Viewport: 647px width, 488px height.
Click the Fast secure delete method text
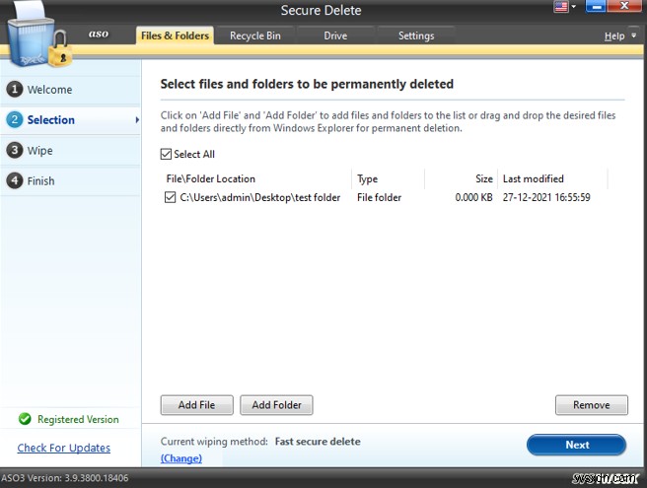click(318, 442)
